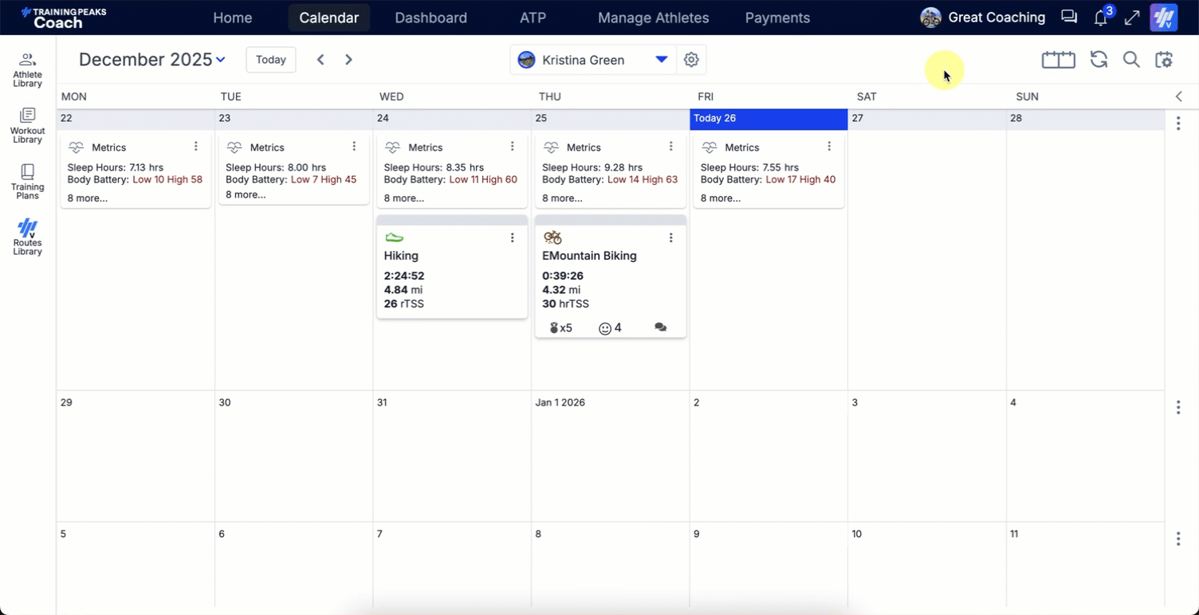Toggle fullscreen expand arrows icon
1199x615 pixels.
click(1132, 18)
